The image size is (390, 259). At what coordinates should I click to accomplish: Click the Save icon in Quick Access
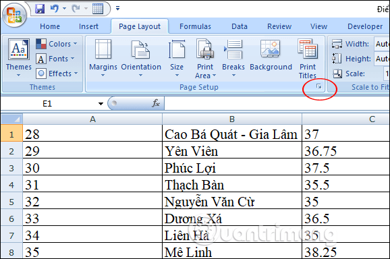[40, 9]
